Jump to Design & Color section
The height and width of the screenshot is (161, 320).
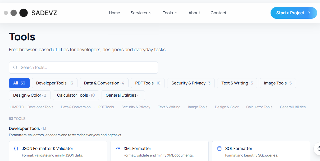(227, 107)
